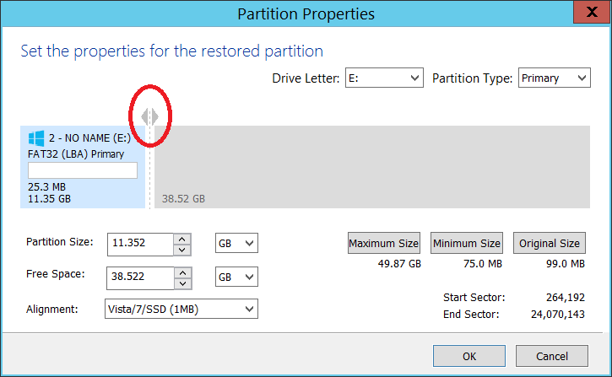The height and width of the screenshot is (377, 612).
Task: Decrease Partition Size with down arrow
Action: click(x=181, y=250)
